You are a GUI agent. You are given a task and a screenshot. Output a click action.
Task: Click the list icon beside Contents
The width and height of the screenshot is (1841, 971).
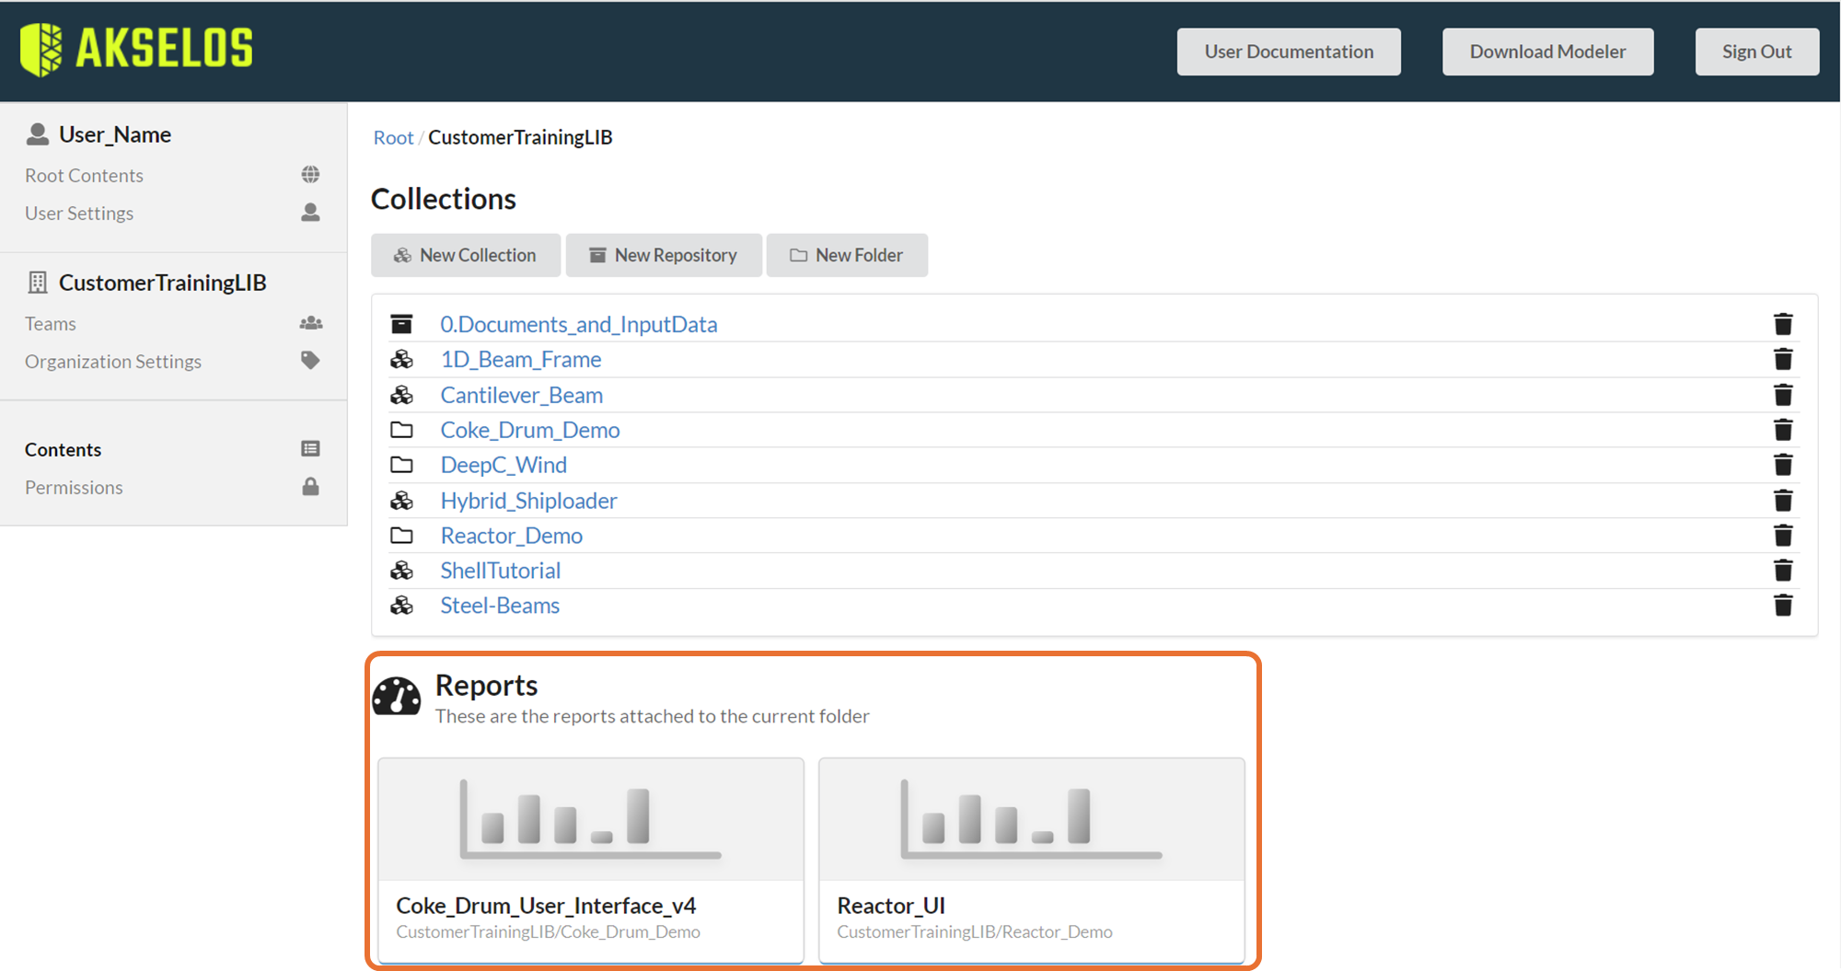[x=310, y=449]
